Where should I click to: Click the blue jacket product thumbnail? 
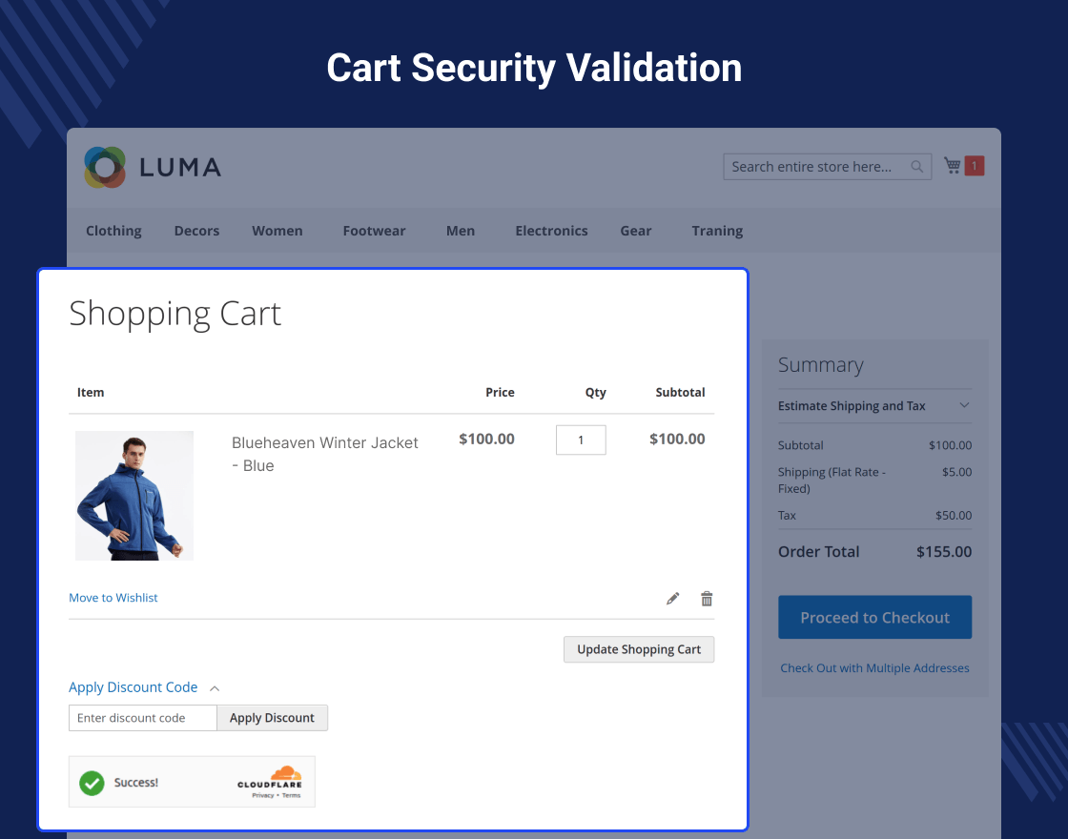[134, 496]
